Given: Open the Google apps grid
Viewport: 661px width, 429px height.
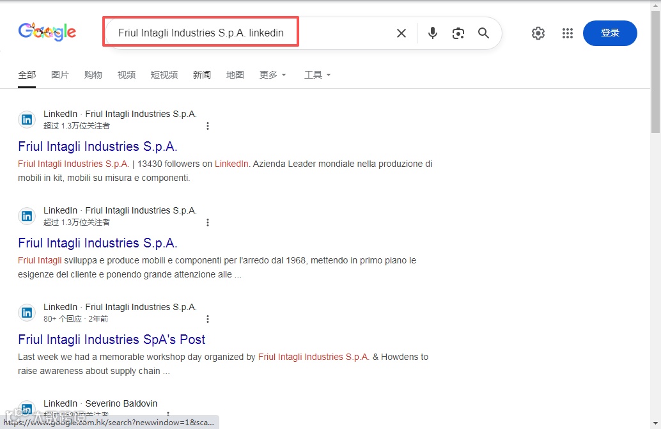Looking at the screenshot, I should (x=568, y=33).
